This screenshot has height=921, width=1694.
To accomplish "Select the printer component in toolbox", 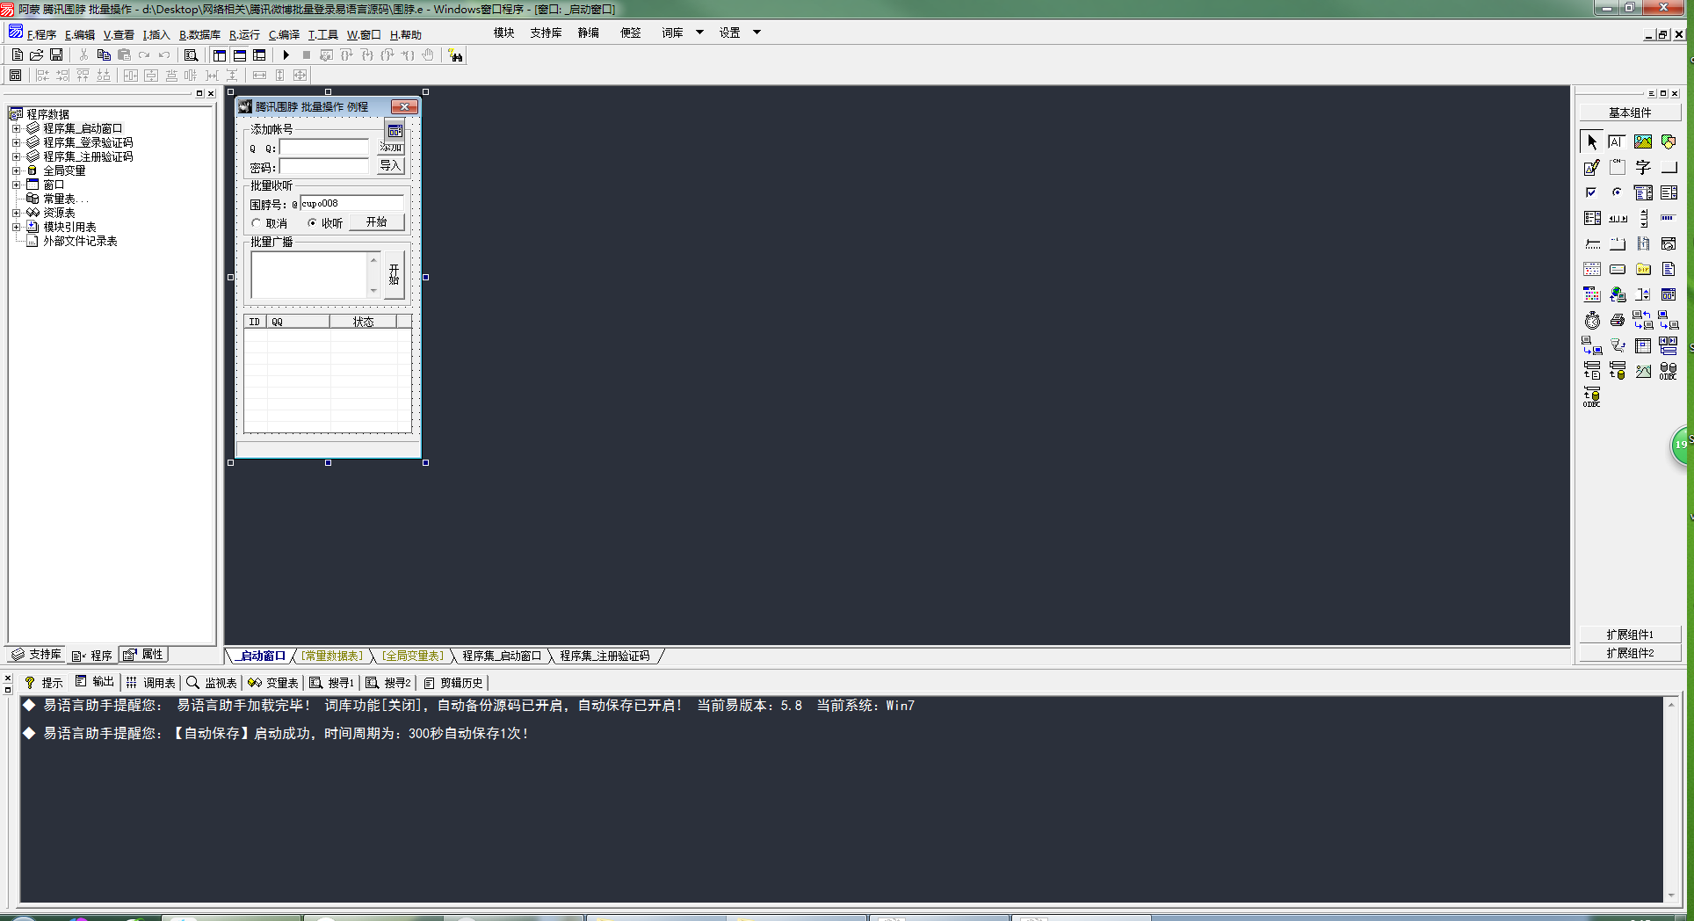I will (x=1618, y=321).
